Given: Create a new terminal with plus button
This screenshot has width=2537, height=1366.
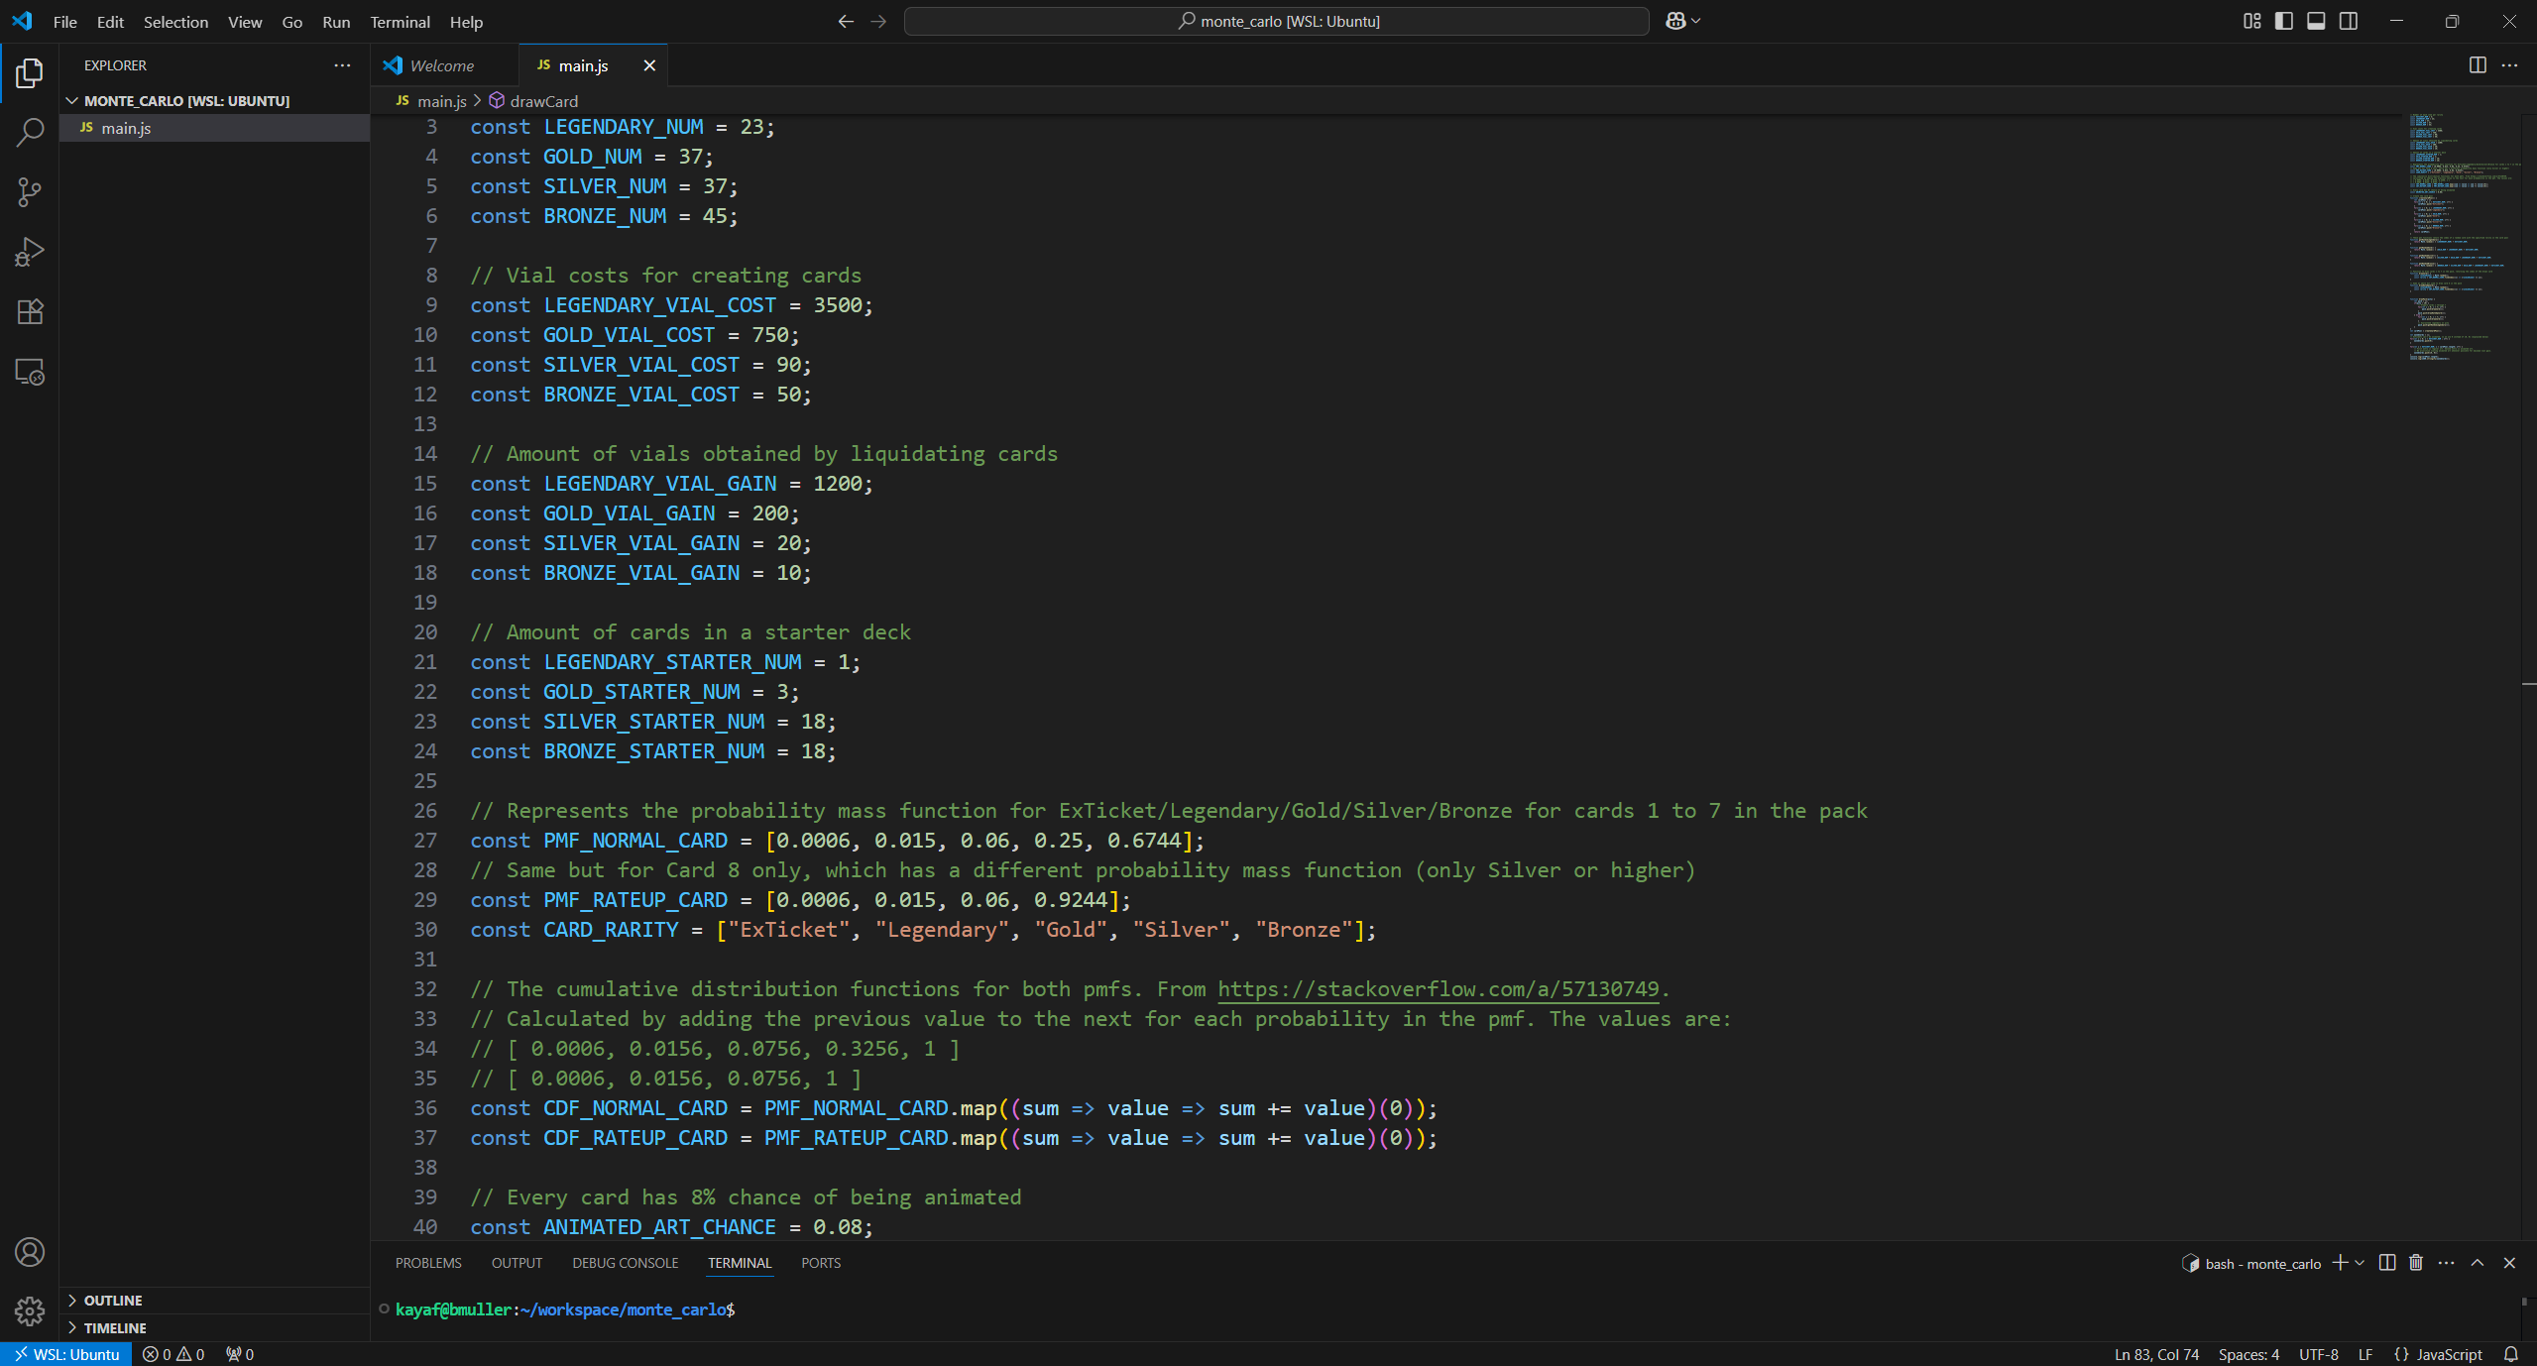Looking at the screenshot, I should (2340, 1263).
